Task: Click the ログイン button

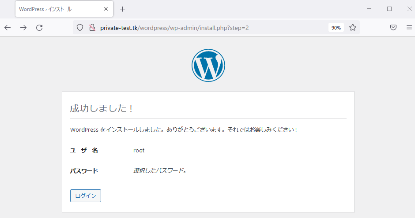Action: 86,196
